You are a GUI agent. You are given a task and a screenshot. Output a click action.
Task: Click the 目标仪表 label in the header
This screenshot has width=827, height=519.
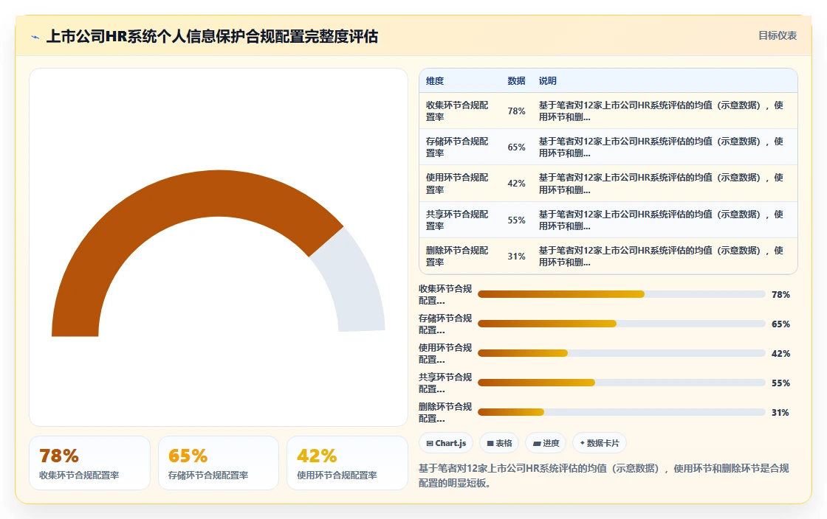click(x=778, y=35)
